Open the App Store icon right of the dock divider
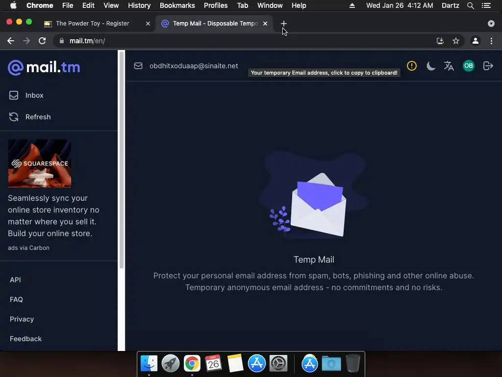 [x=310, y=363]
